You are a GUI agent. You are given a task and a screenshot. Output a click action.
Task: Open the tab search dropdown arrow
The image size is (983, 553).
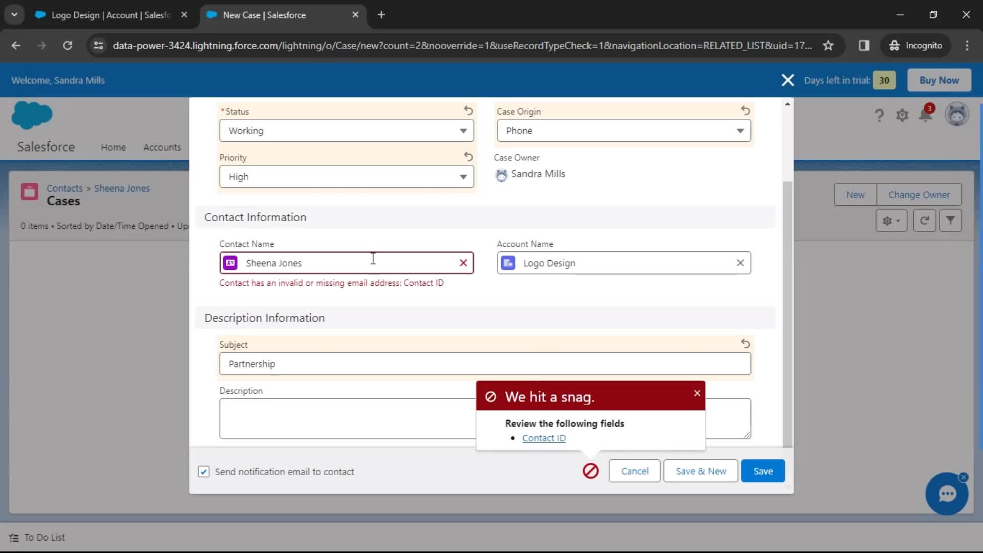[x=14, y=15]
